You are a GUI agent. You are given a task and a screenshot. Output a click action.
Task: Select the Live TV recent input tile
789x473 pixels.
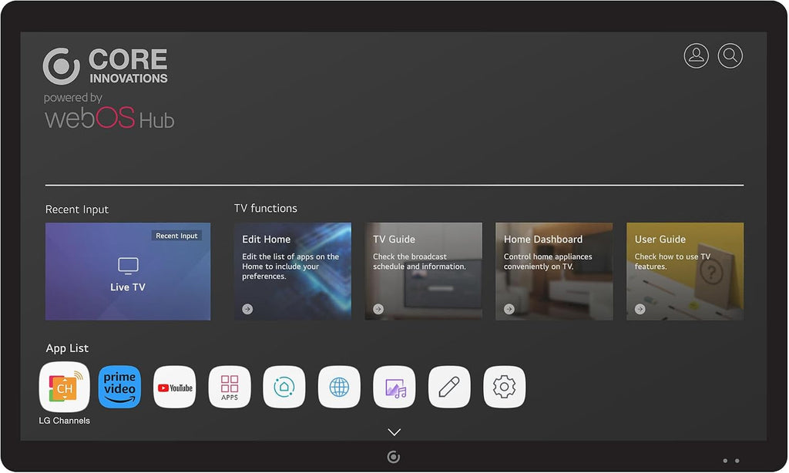click(x=128, y=271)
